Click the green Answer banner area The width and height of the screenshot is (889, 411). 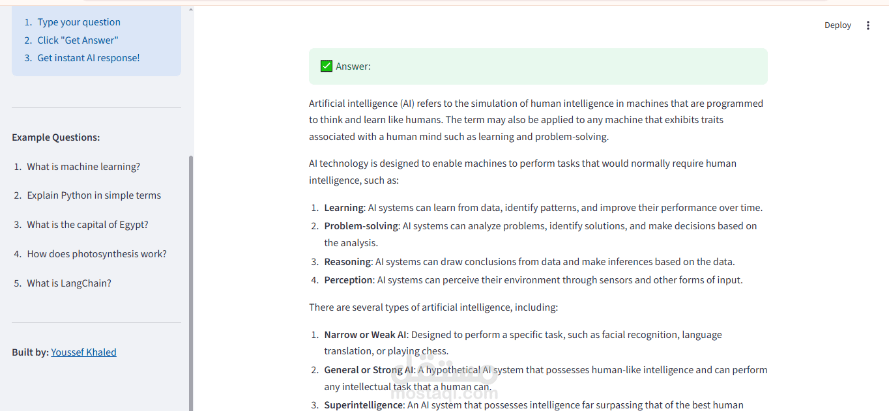(538, 66)
